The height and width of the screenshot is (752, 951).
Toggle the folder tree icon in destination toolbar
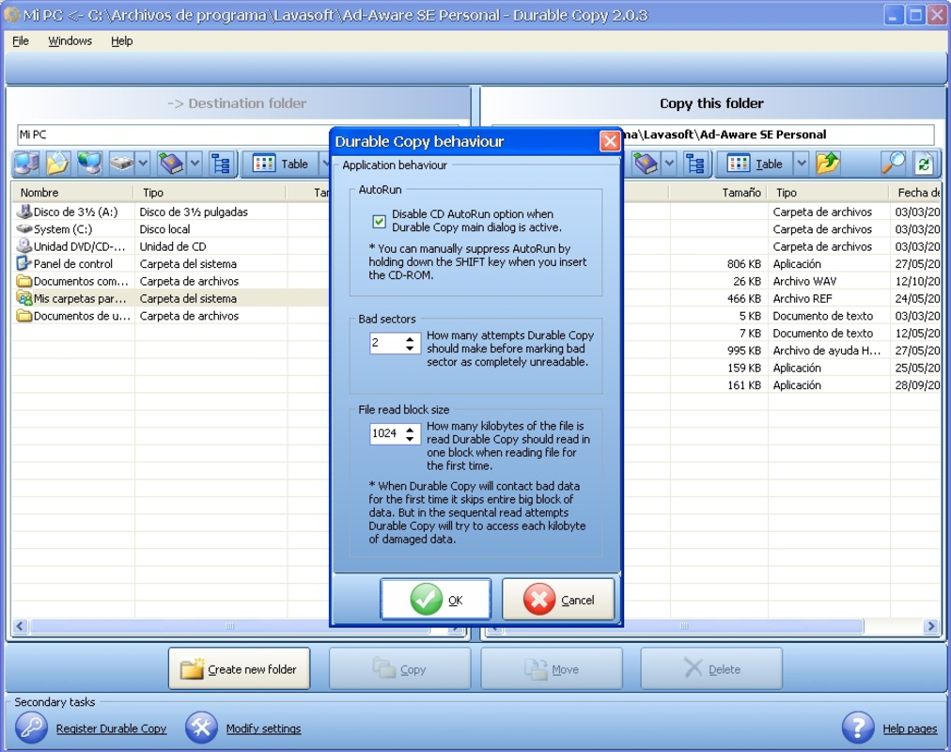tap(220, 164)
